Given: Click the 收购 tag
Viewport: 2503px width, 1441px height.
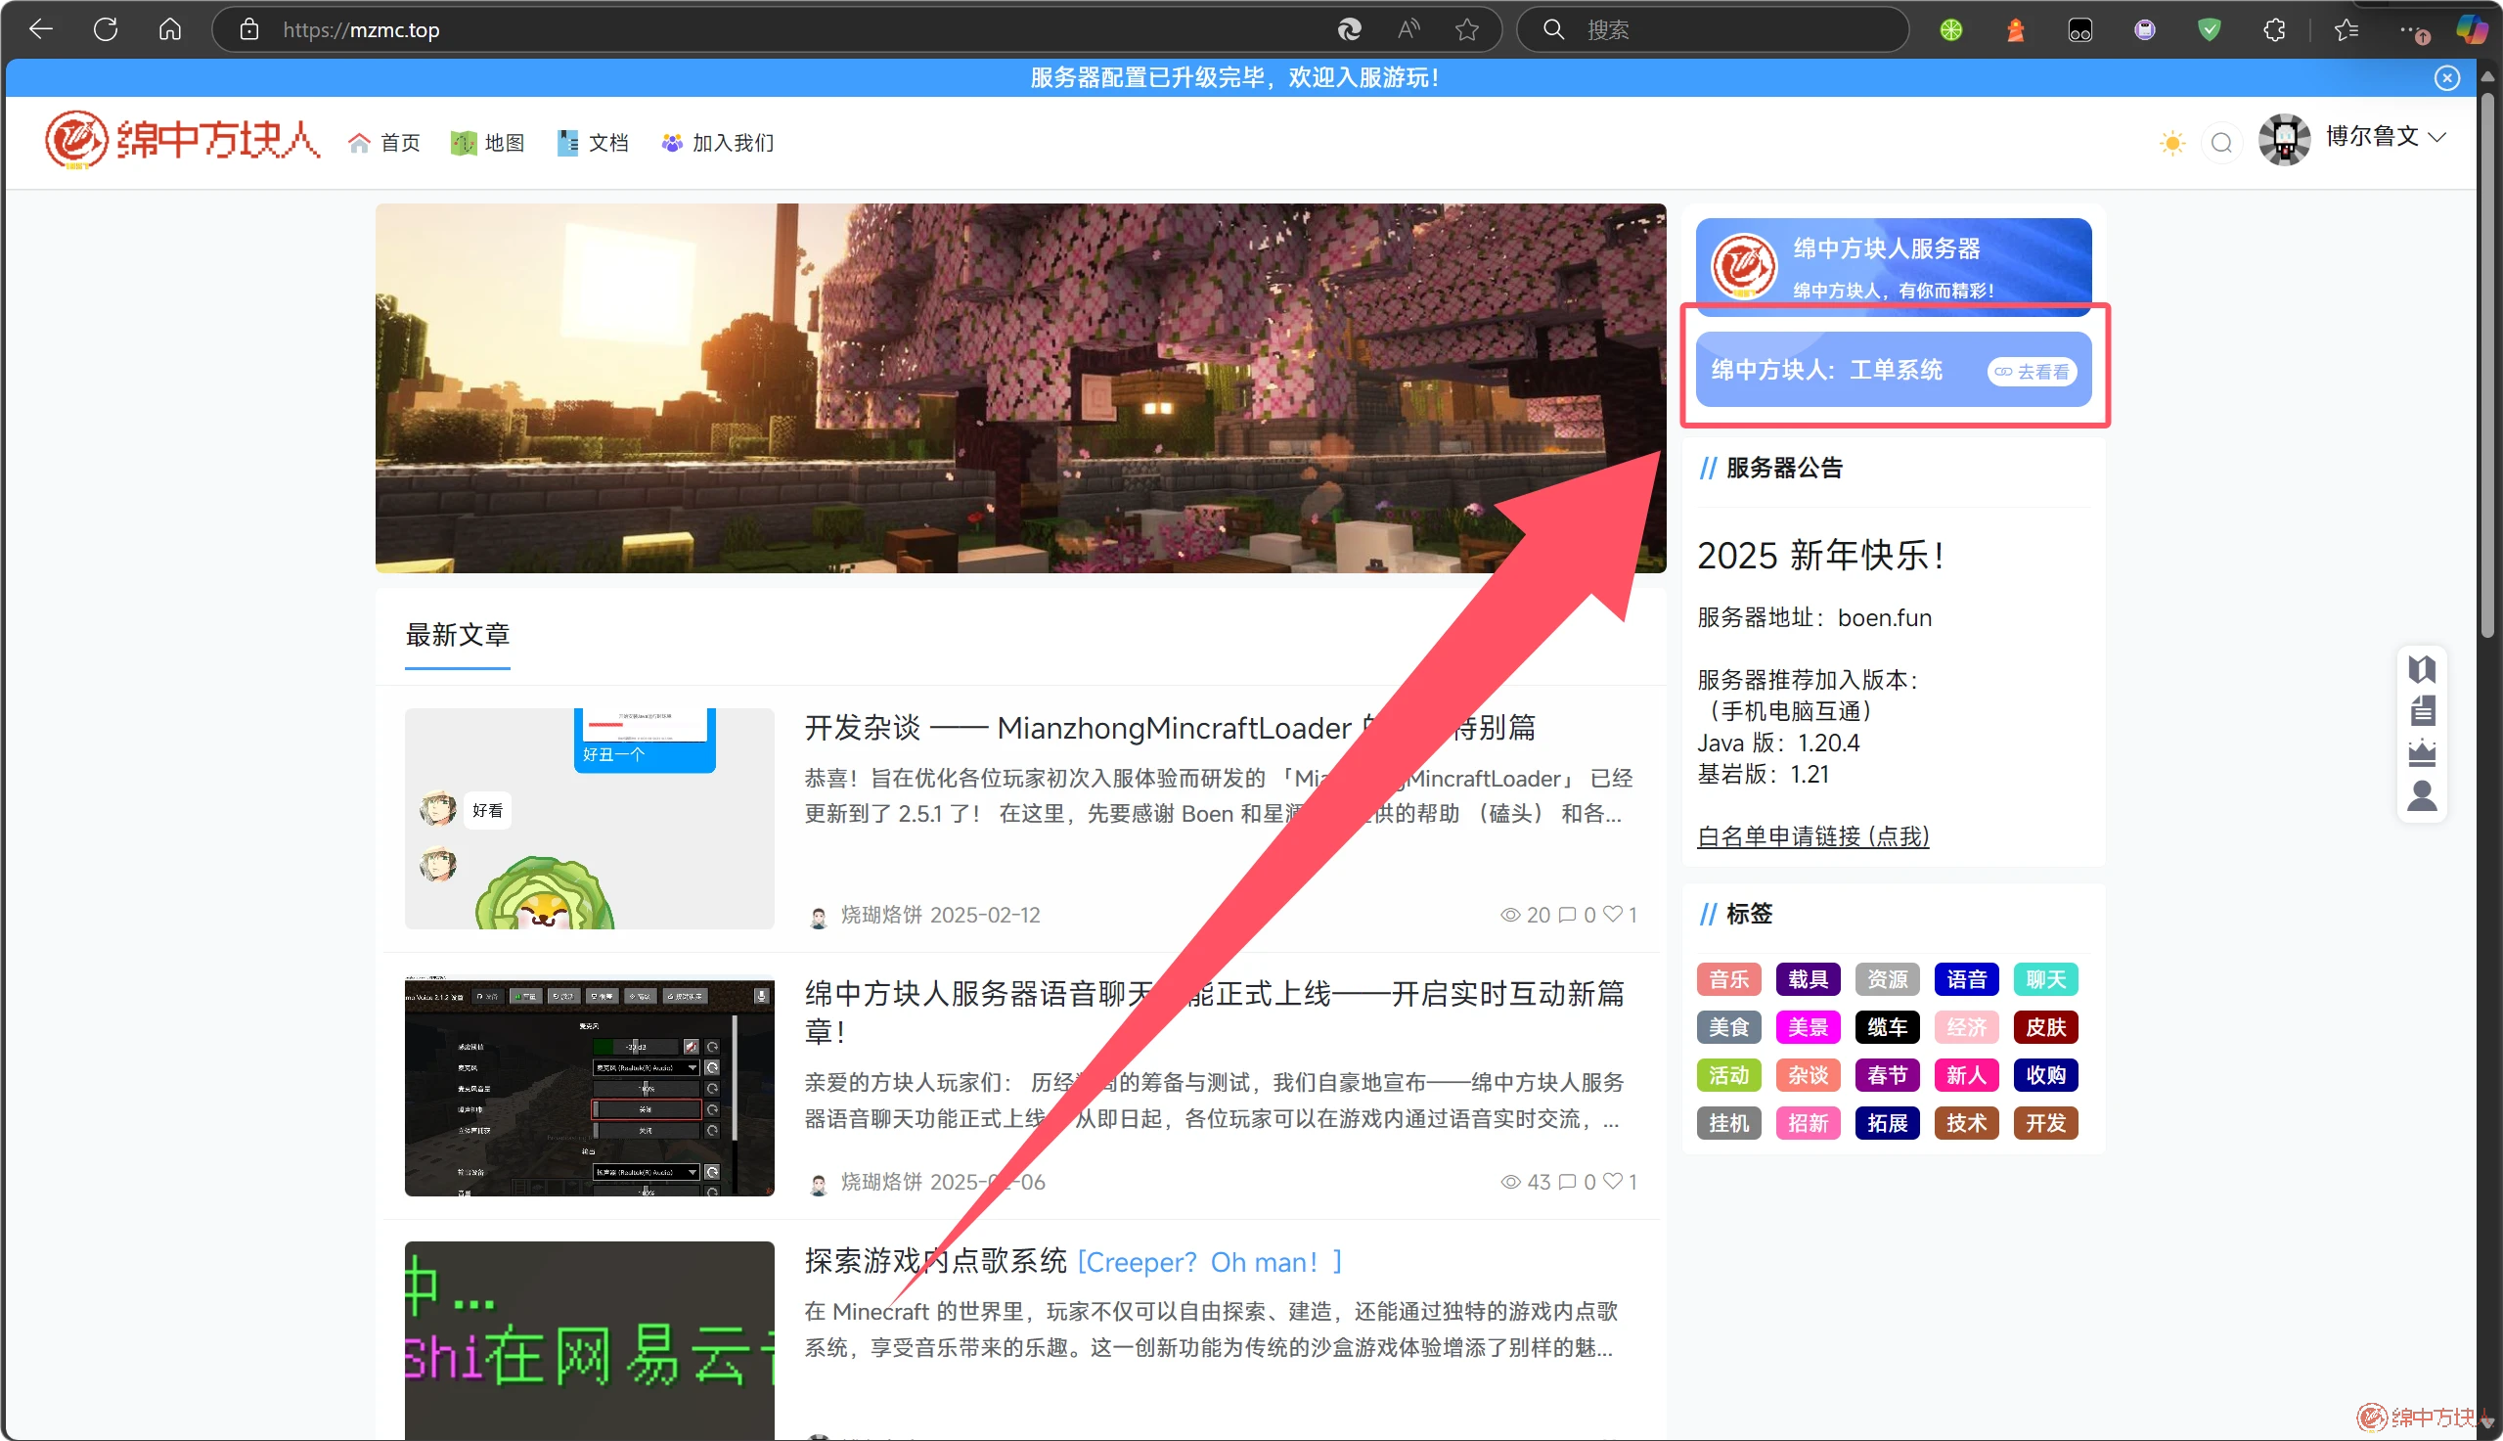Looking at the screenshot, I should [x=2045, y=1075].
